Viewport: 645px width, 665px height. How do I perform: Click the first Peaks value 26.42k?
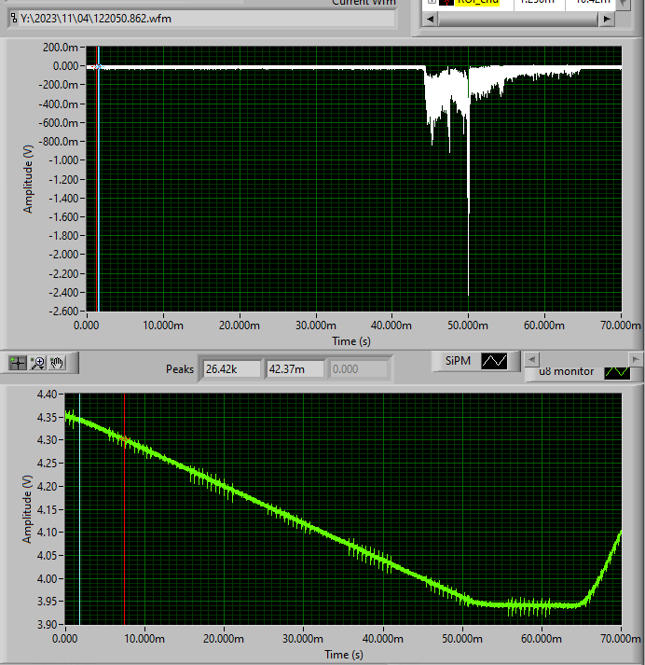point(232,369)
